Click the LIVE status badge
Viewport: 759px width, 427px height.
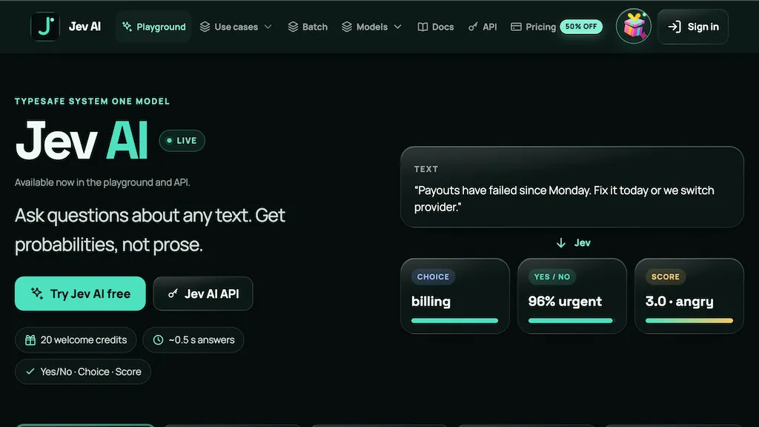[182, 140]
